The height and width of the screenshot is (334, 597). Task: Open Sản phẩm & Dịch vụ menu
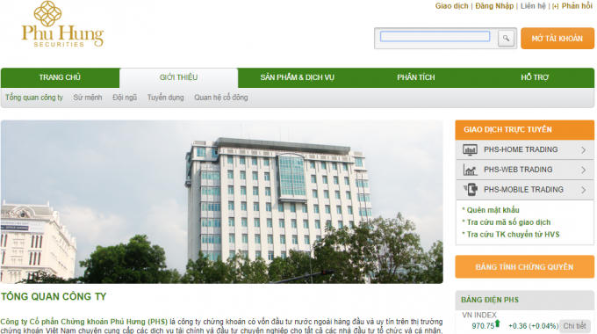[298, 77]
